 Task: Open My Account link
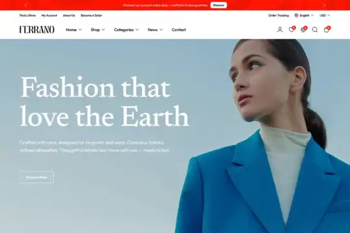click(49, 16)
